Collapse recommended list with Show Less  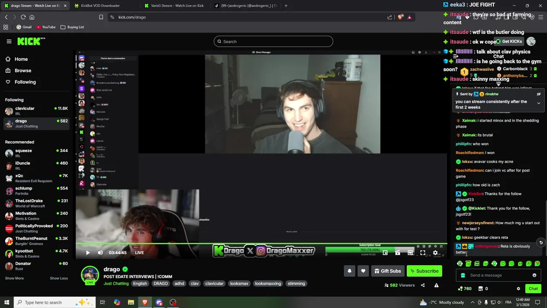coord(59,278)
